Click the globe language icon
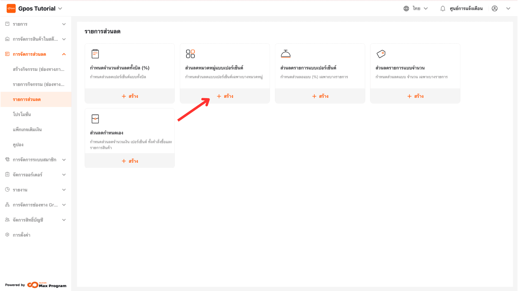 [x=406, y=9]
